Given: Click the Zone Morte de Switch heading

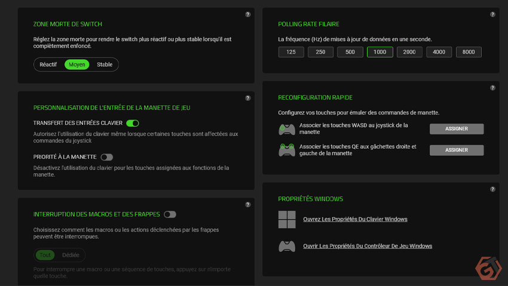Looking at the screenshot, I should [x=68, y=24].
